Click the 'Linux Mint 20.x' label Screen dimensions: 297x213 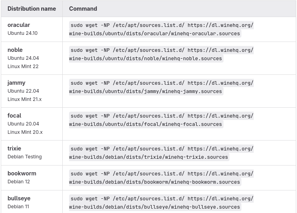[25, 132]
